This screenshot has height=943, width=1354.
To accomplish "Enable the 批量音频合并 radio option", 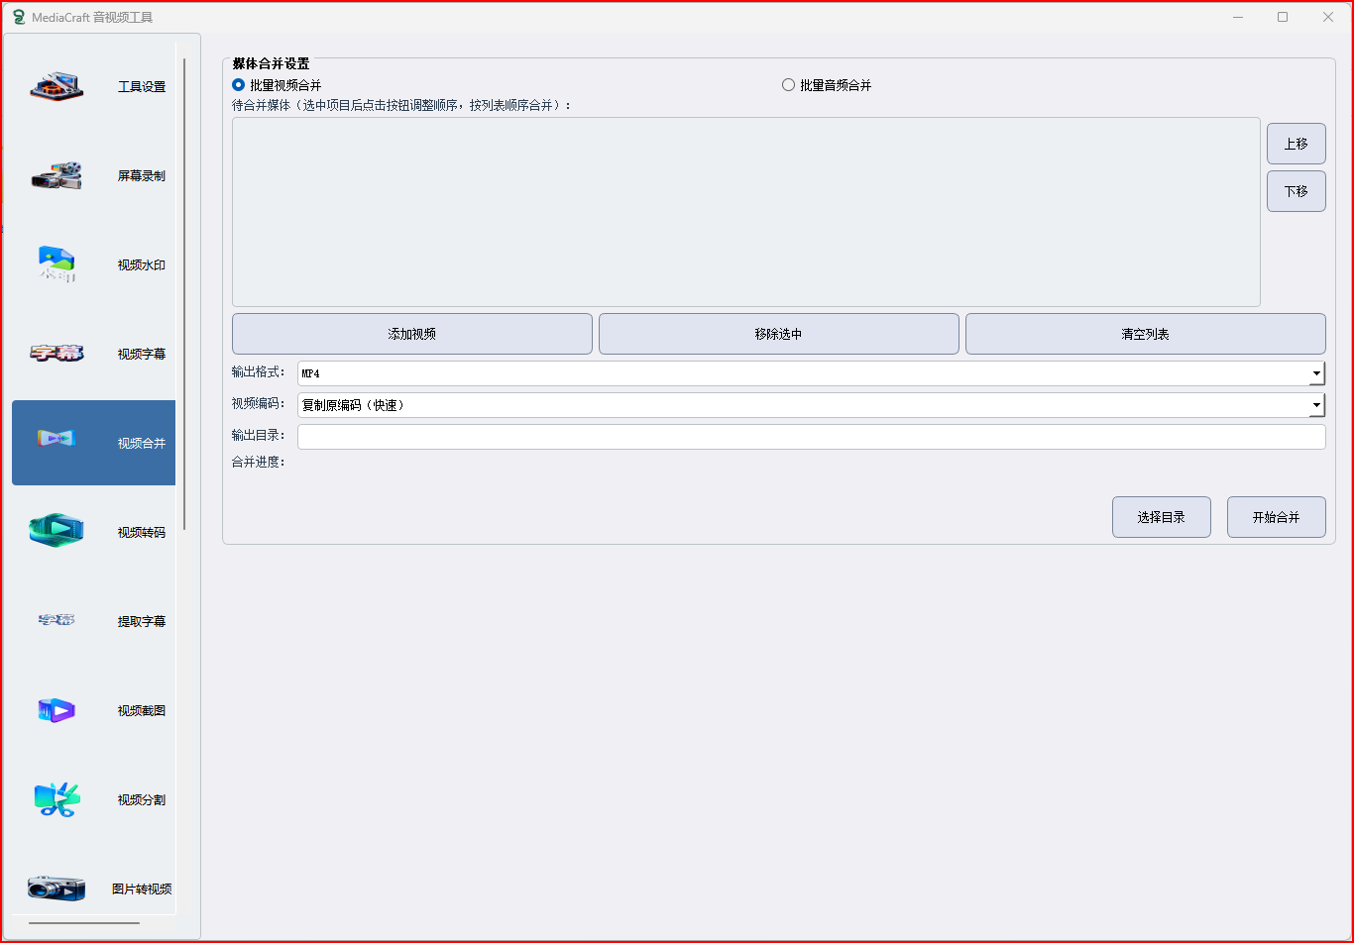I will point(789,85).
